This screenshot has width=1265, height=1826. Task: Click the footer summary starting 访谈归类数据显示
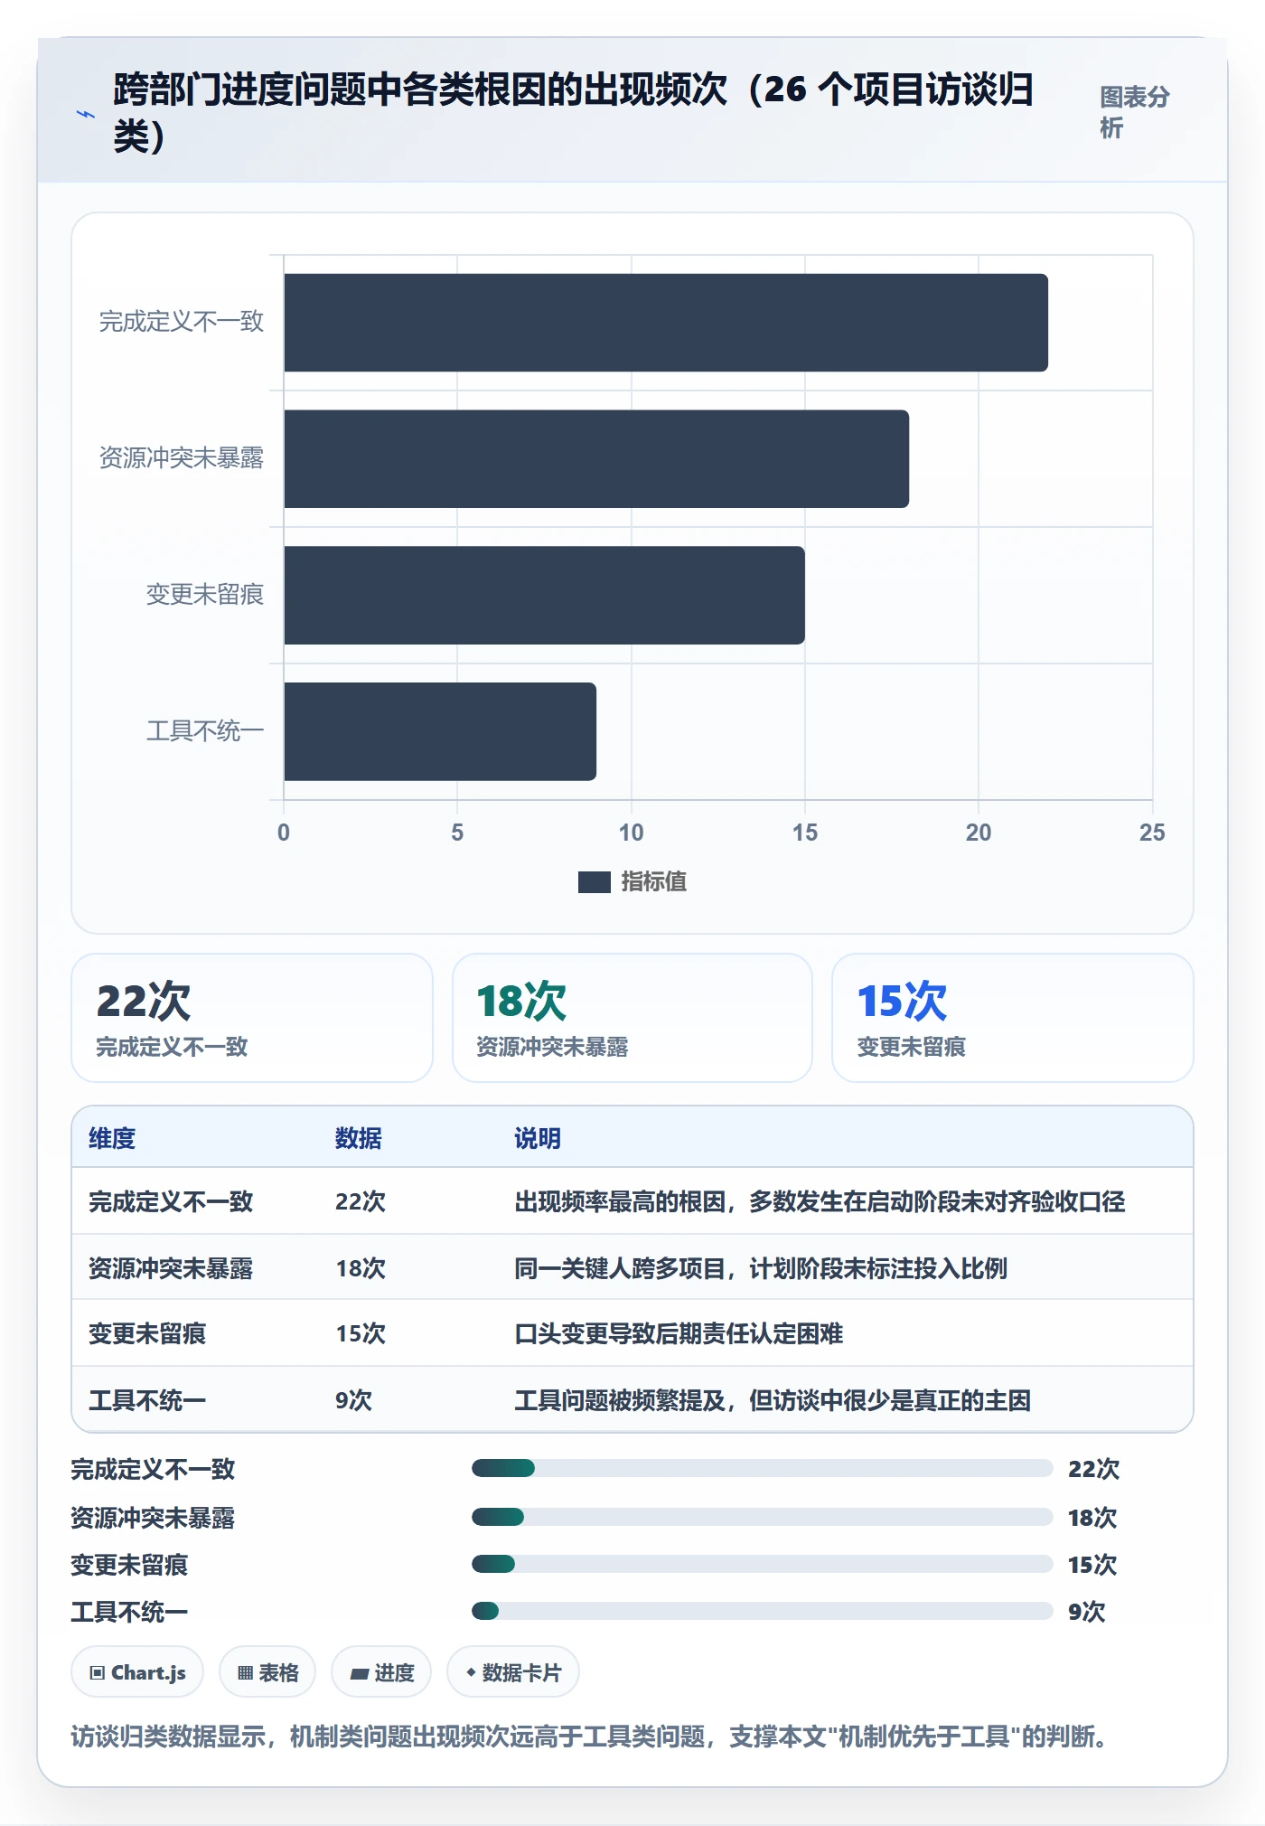pyautogui.click(x=589, y=1737)
